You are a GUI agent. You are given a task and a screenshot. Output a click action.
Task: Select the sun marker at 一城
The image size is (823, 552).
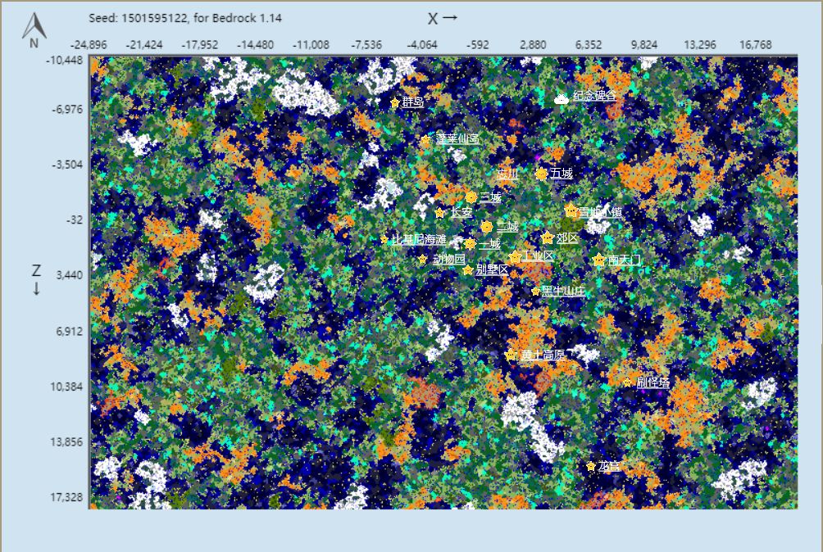click(470, 244)
